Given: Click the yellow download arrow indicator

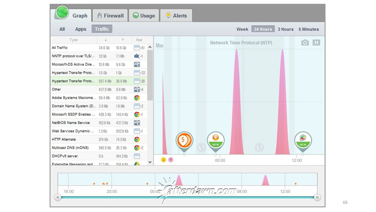Looking at the screenshot, I should click(x=164, y=160).
